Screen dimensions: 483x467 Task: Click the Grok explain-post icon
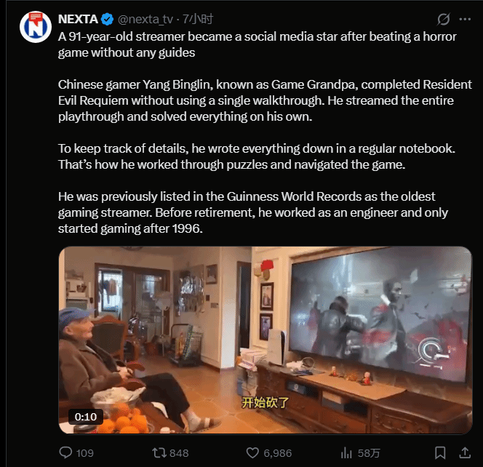point(443,20)
